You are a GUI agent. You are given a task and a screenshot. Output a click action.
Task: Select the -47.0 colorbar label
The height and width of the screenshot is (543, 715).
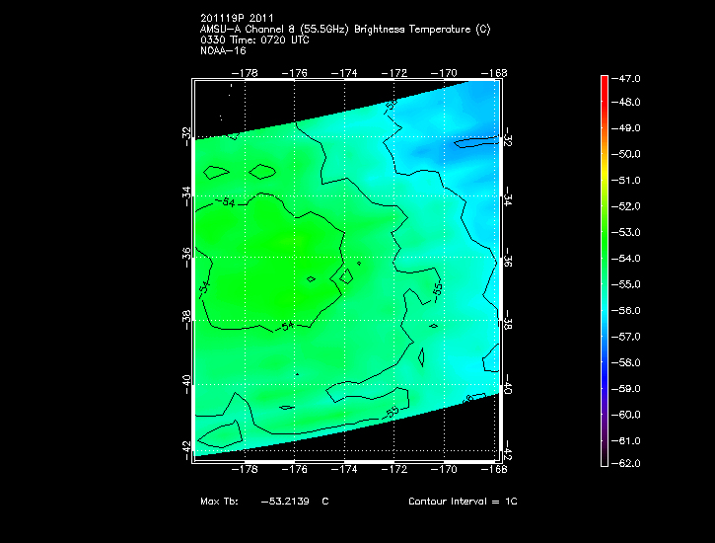pyautogui.click(x=628, y=77)
